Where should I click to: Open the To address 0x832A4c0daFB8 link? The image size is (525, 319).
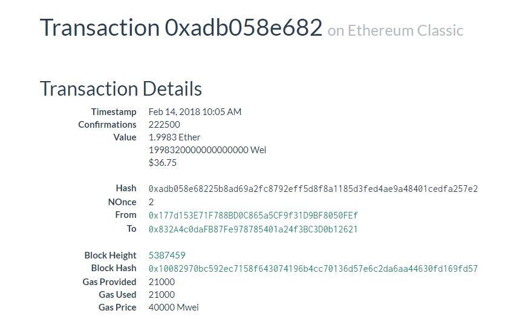coord(253,229)
